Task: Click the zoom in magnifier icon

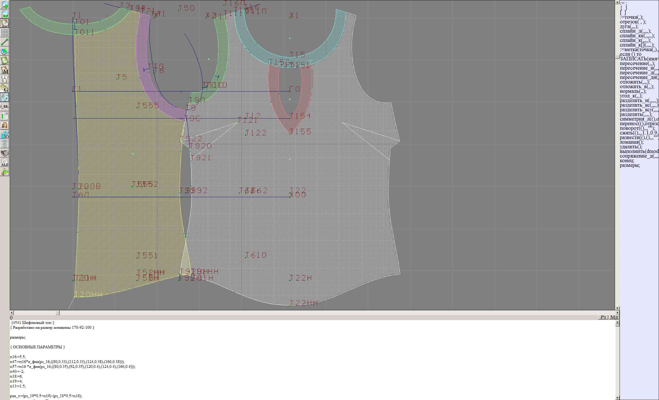Action: [5, 5]
